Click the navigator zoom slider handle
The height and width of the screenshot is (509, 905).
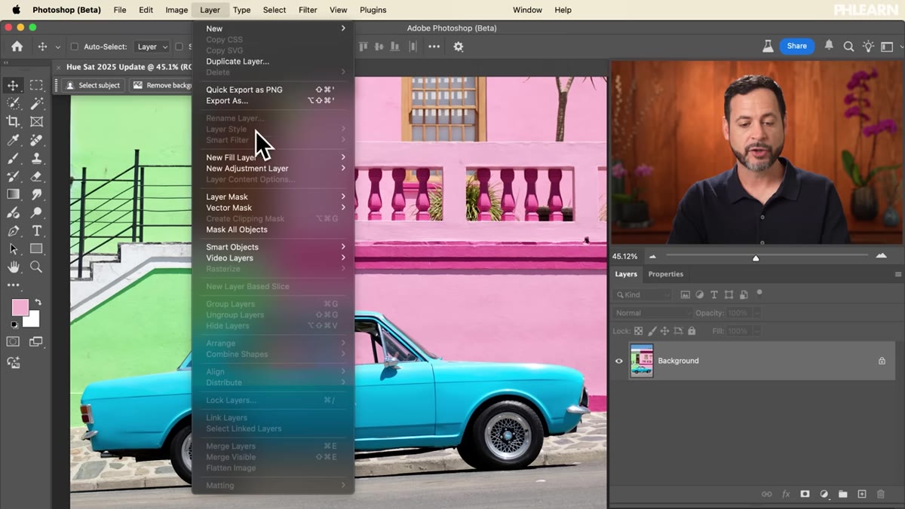point(756,258)
